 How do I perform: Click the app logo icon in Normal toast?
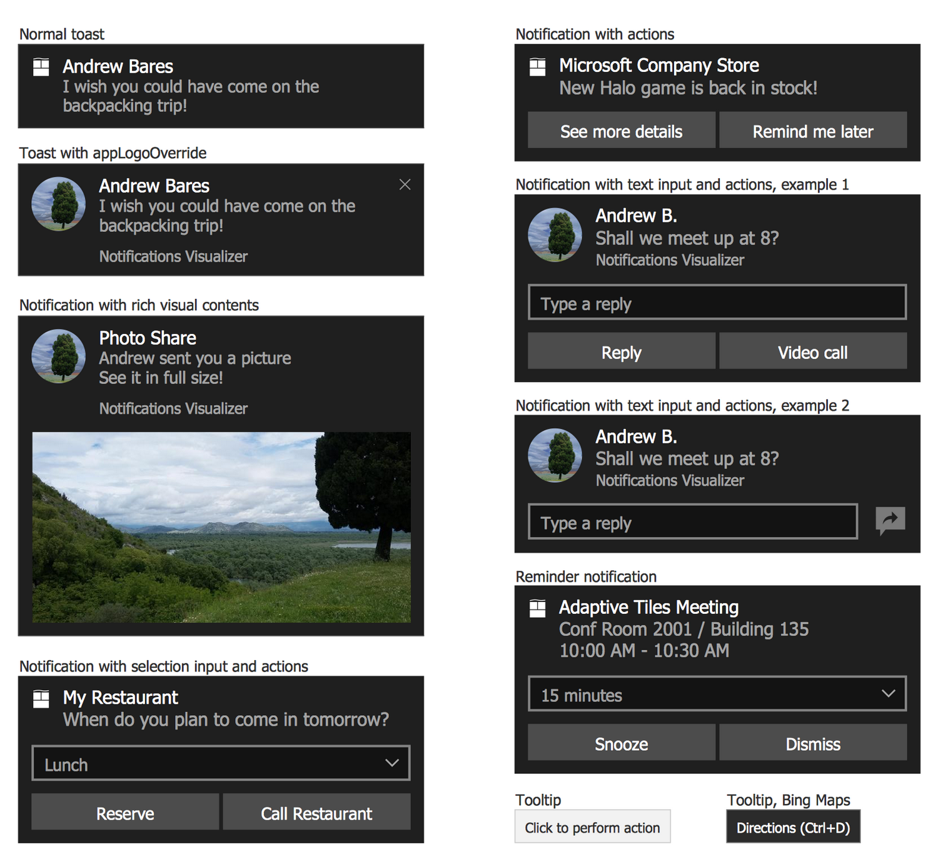coord(41,67)
